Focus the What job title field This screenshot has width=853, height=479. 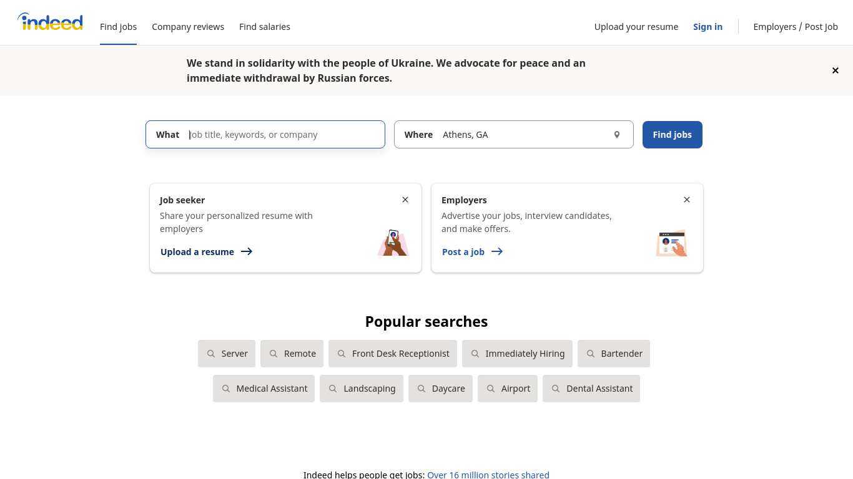click(265, 135)
